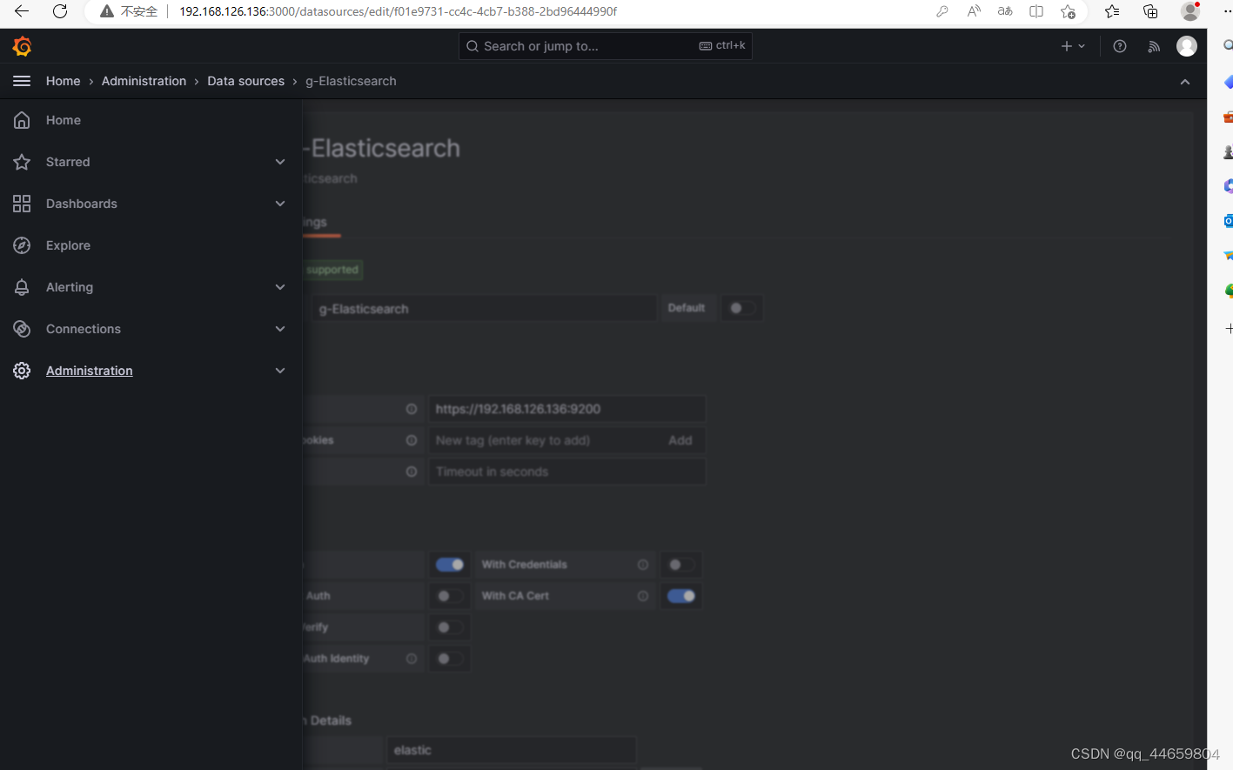Click the info icon beside With Credentials
Viewport: 1233px width, 770px height.
(x=643, y=565)
